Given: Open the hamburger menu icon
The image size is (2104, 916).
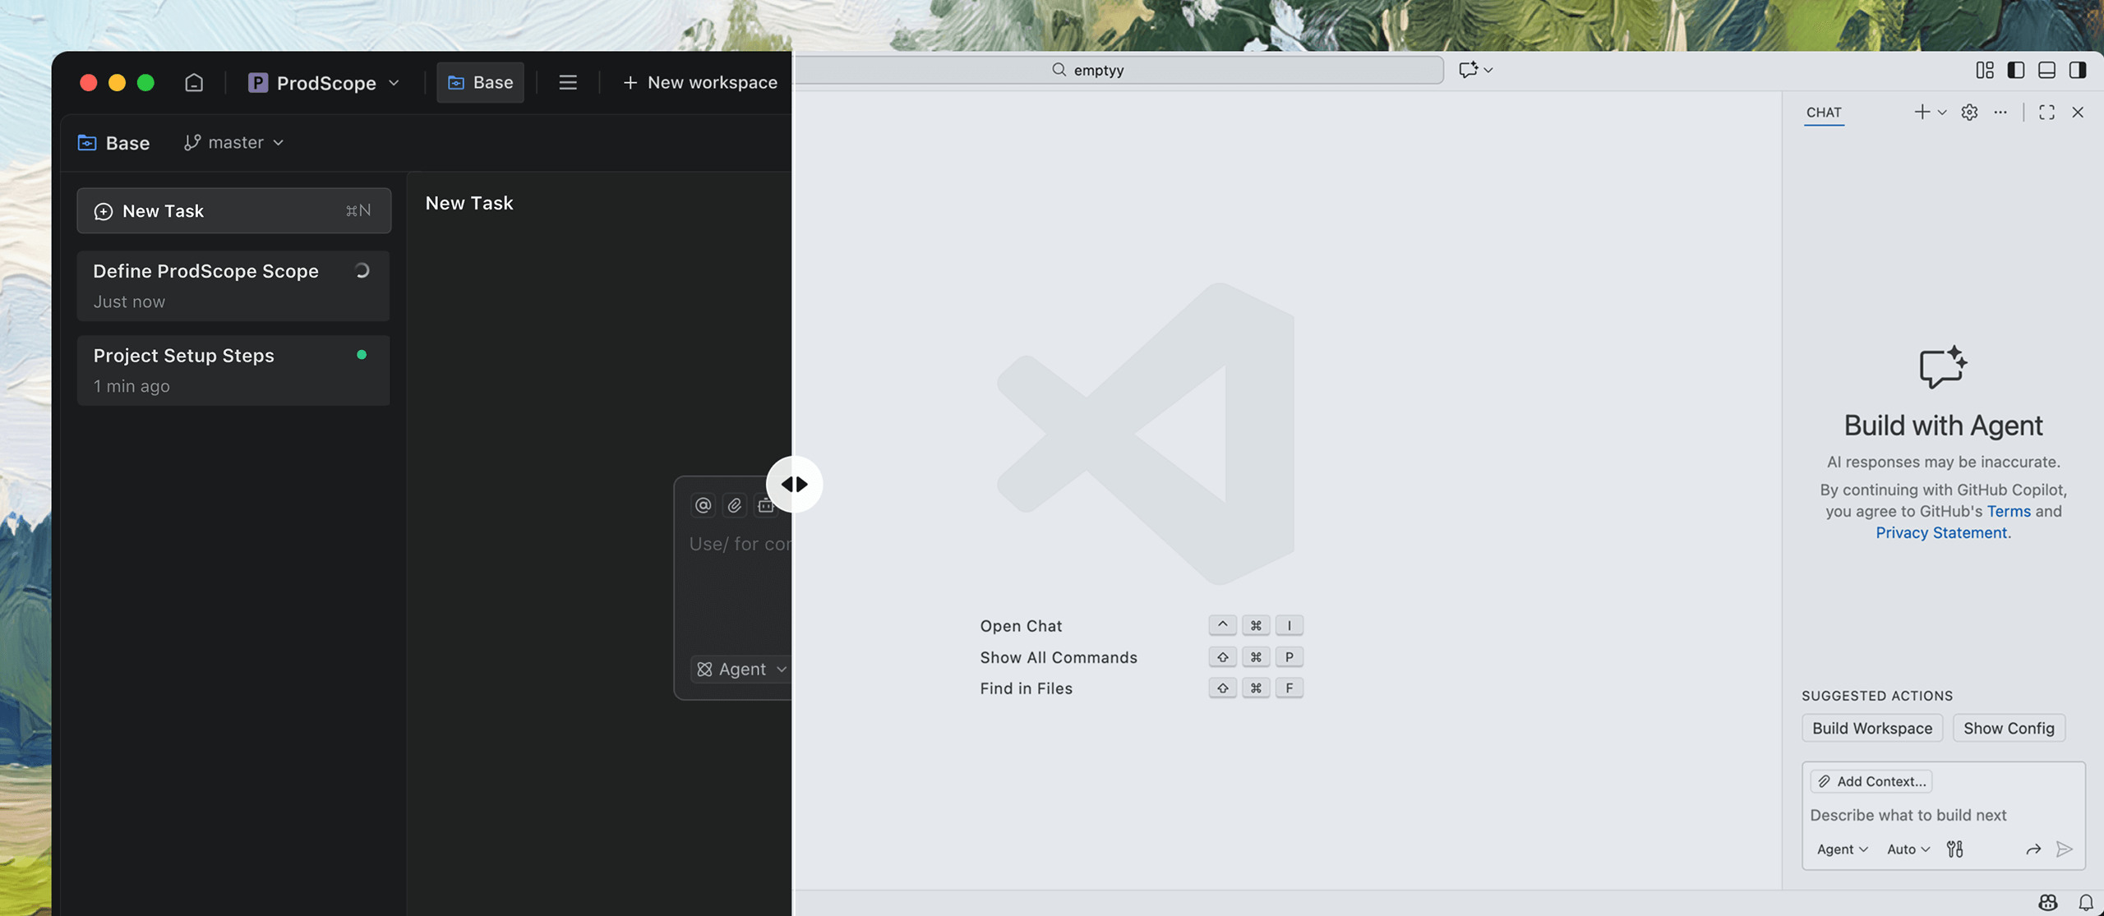Looking at the screenshot, I should 567,82.
